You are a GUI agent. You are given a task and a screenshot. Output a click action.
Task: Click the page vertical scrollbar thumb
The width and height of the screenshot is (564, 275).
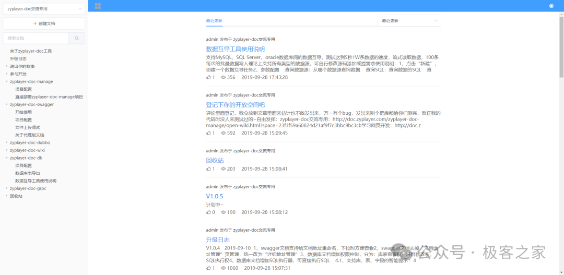point(561,47)
